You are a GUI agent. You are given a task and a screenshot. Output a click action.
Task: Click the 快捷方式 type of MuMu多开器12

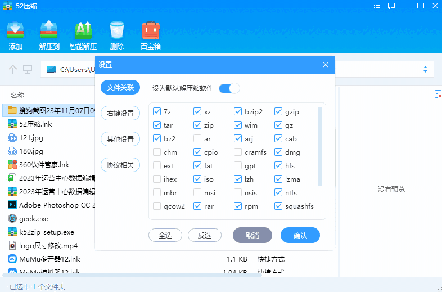271,259
